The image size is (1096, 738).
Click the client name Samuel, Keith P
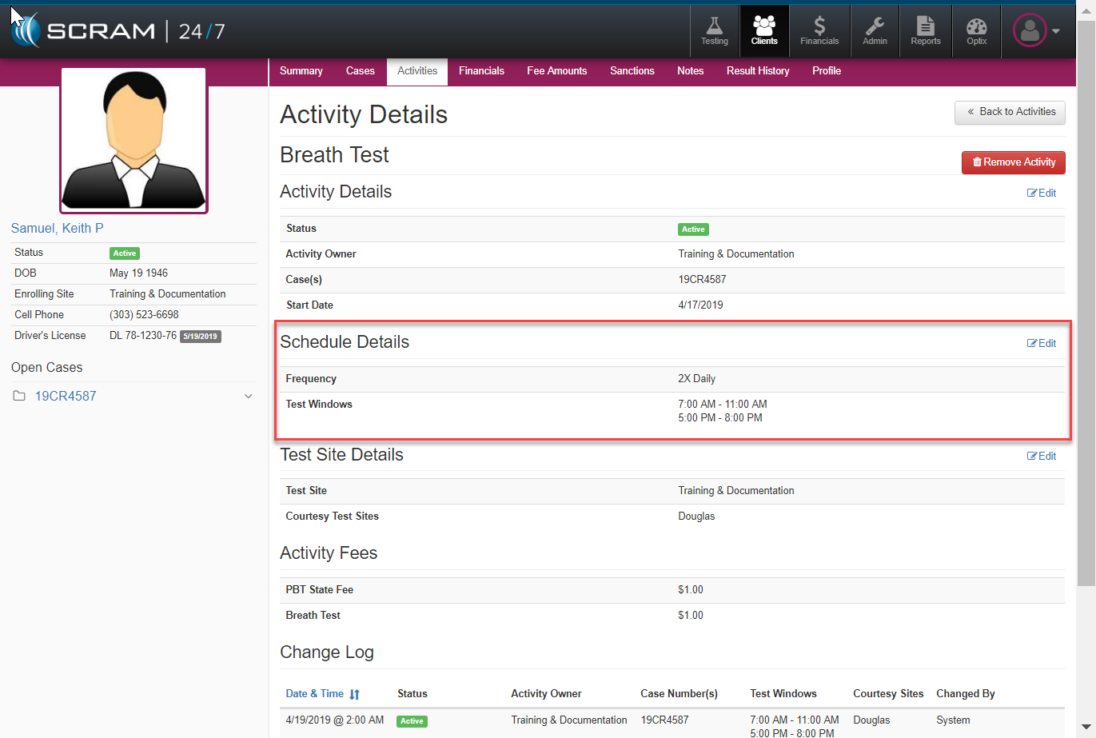pos(58,229)
